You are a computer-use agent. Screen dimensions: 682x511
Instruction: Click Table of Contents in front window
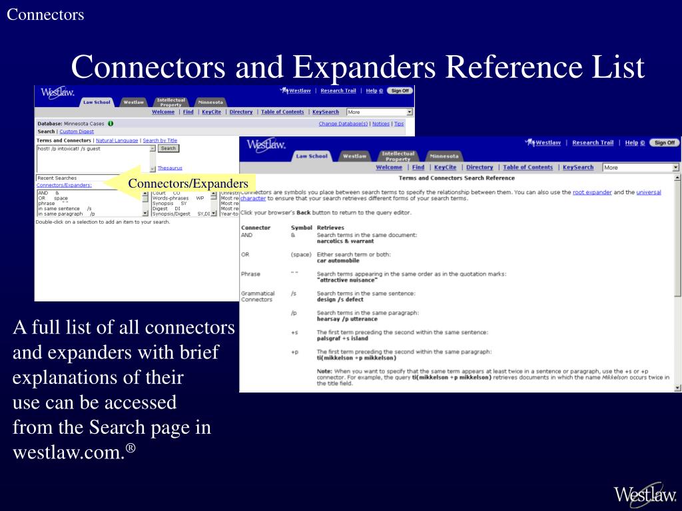pyautogui.click(x=527, y=167)
